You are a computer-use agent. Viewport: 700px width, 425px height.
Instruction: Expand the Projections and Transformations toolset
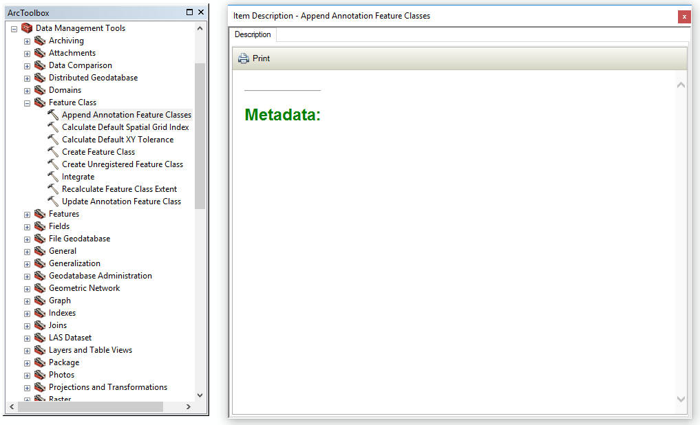(28, 389)
